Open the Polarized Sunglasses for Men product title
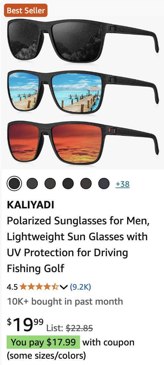The height and width of the screenshot is (365, 164). point(78,245)
